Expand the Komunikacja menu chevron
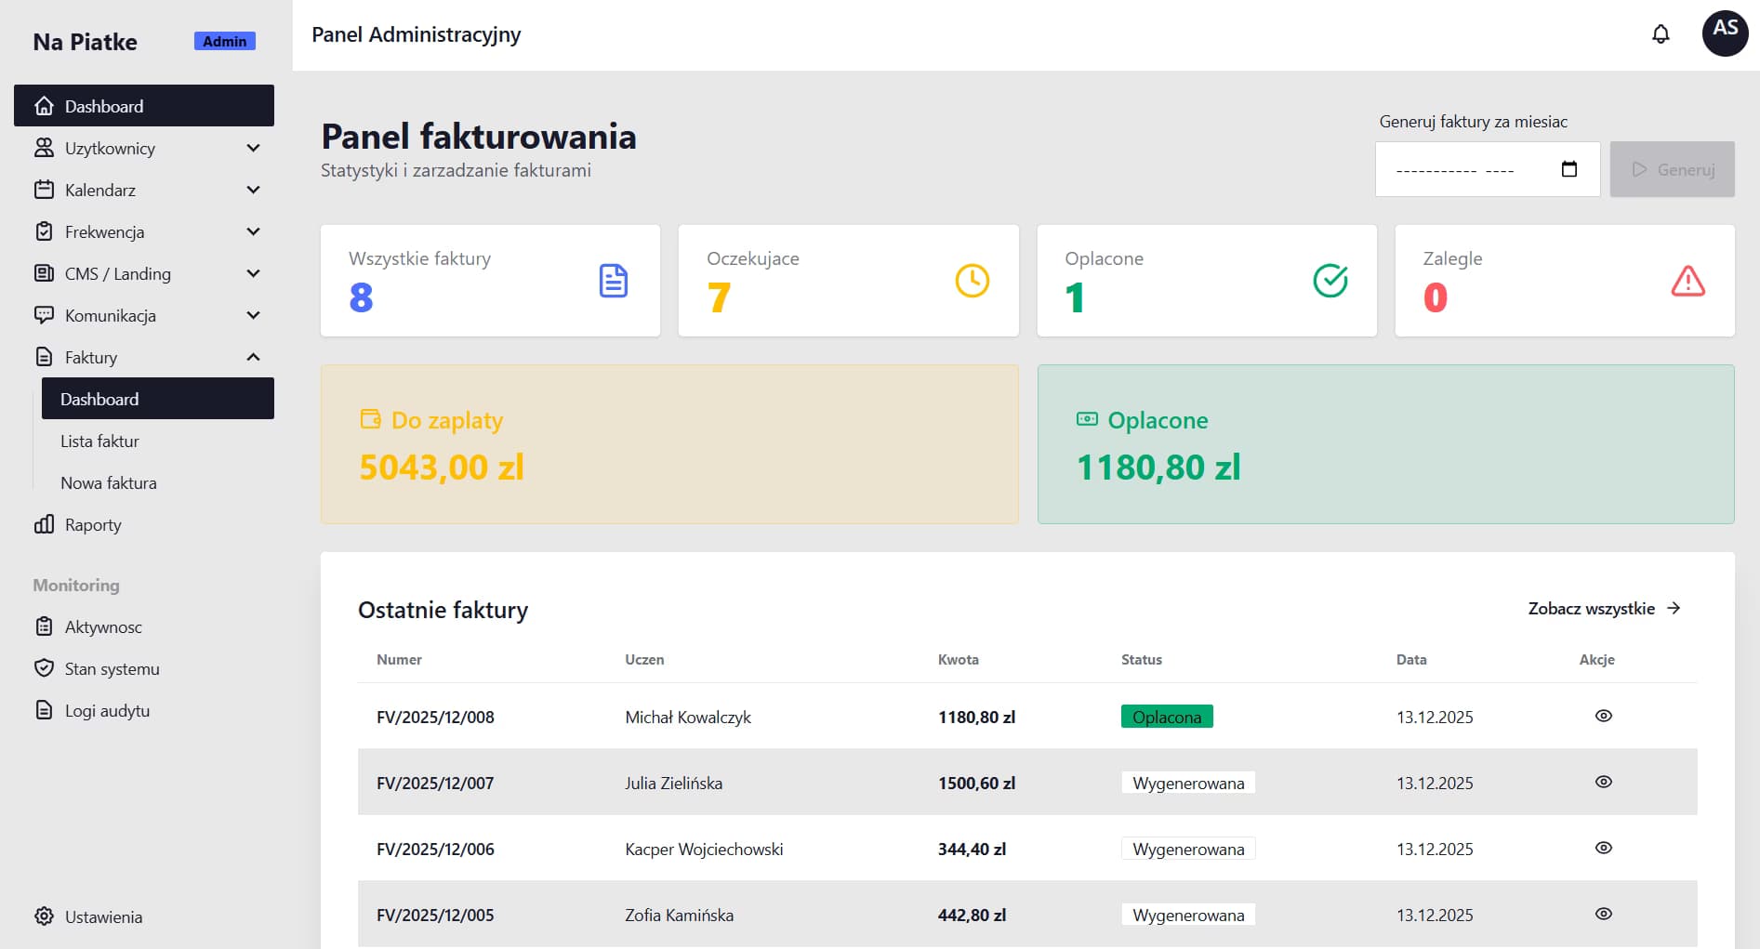 253,315
